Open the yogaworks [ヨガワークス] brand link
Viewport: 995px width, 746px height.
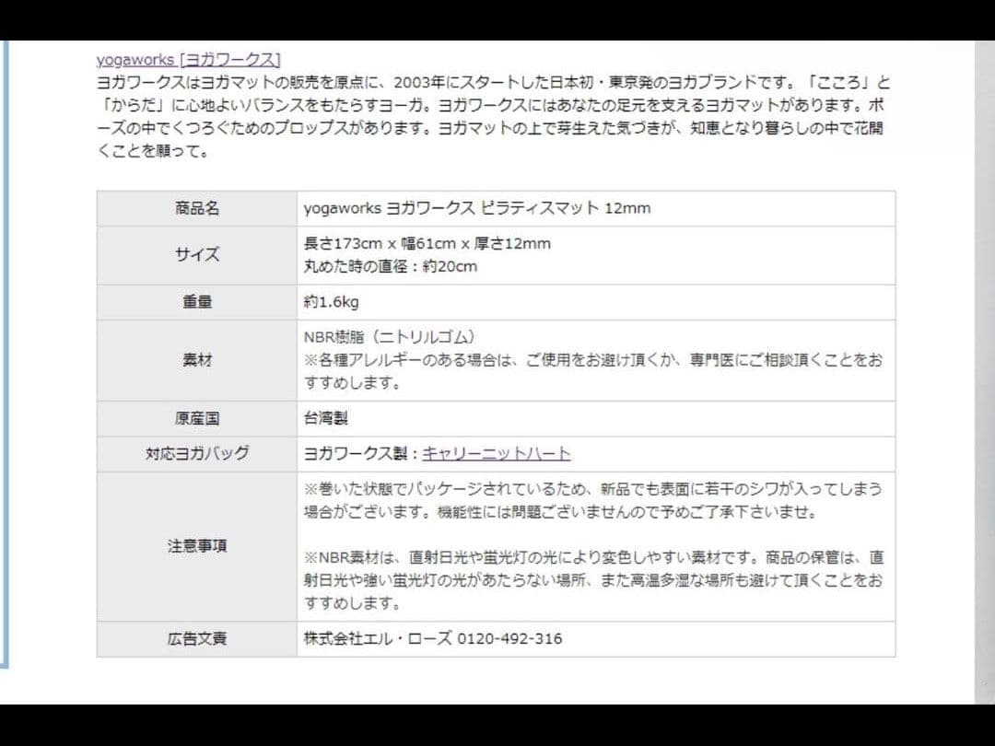tap(187, 58)
